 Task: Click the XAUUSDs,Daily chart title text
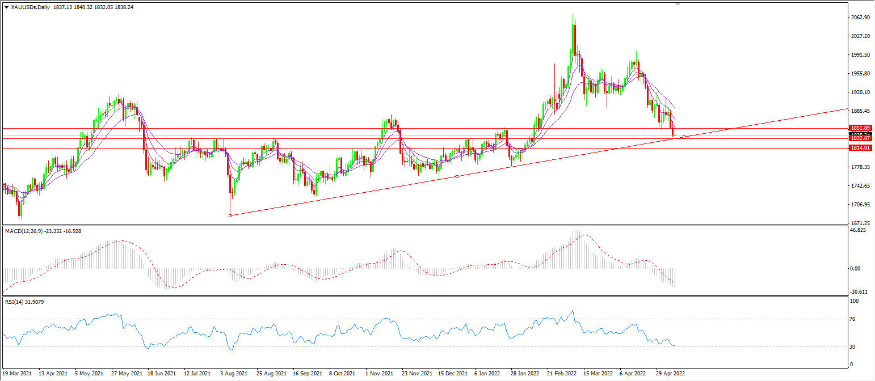[29, 6]
